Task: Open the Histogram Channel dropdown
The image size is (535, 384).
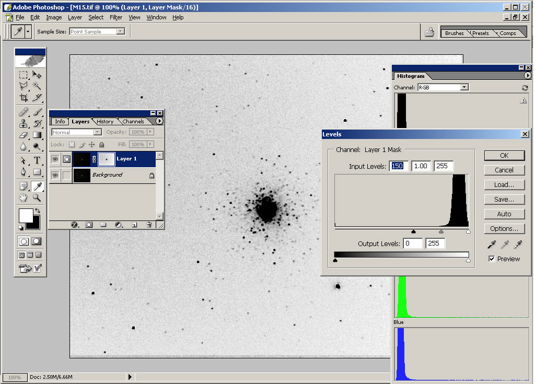Action: (464, 87)
